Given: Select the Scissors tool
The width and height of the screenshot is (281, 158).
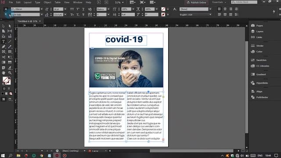Looking at the screenshot, I should pos(4,57).
